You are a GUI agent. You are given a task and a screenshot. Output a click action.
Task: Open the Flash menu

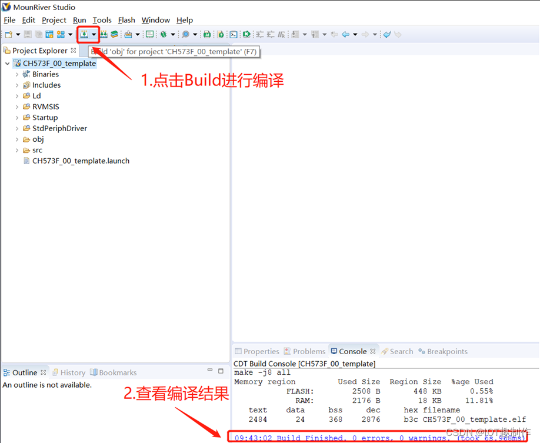click(126, 20)
